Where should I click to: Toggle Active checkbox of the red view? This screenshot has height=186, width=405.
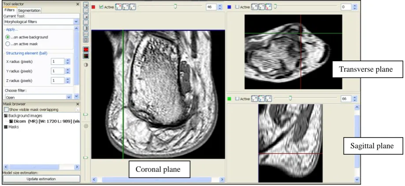[101, 7]
